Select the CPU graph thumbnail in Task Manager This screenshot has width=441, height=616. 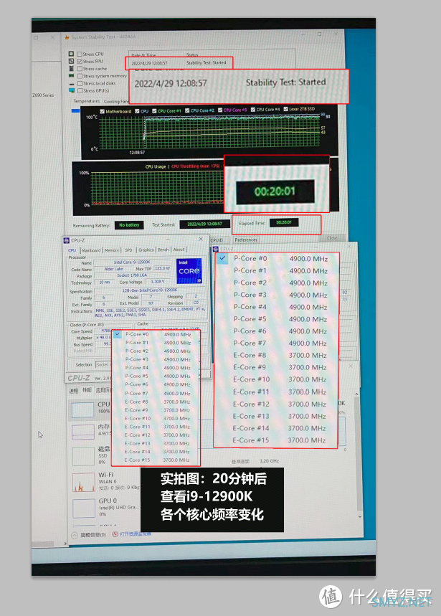tap(83, 409)
